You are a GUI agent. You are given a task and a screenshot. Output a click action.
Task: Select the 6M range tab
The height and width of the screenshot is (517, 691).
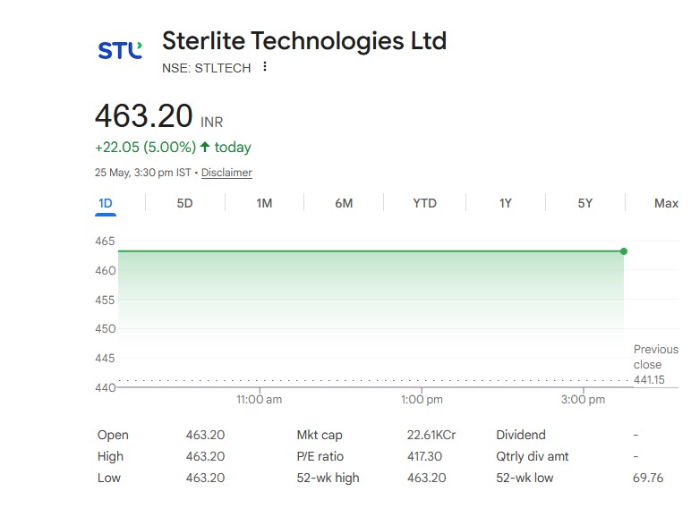344,203
